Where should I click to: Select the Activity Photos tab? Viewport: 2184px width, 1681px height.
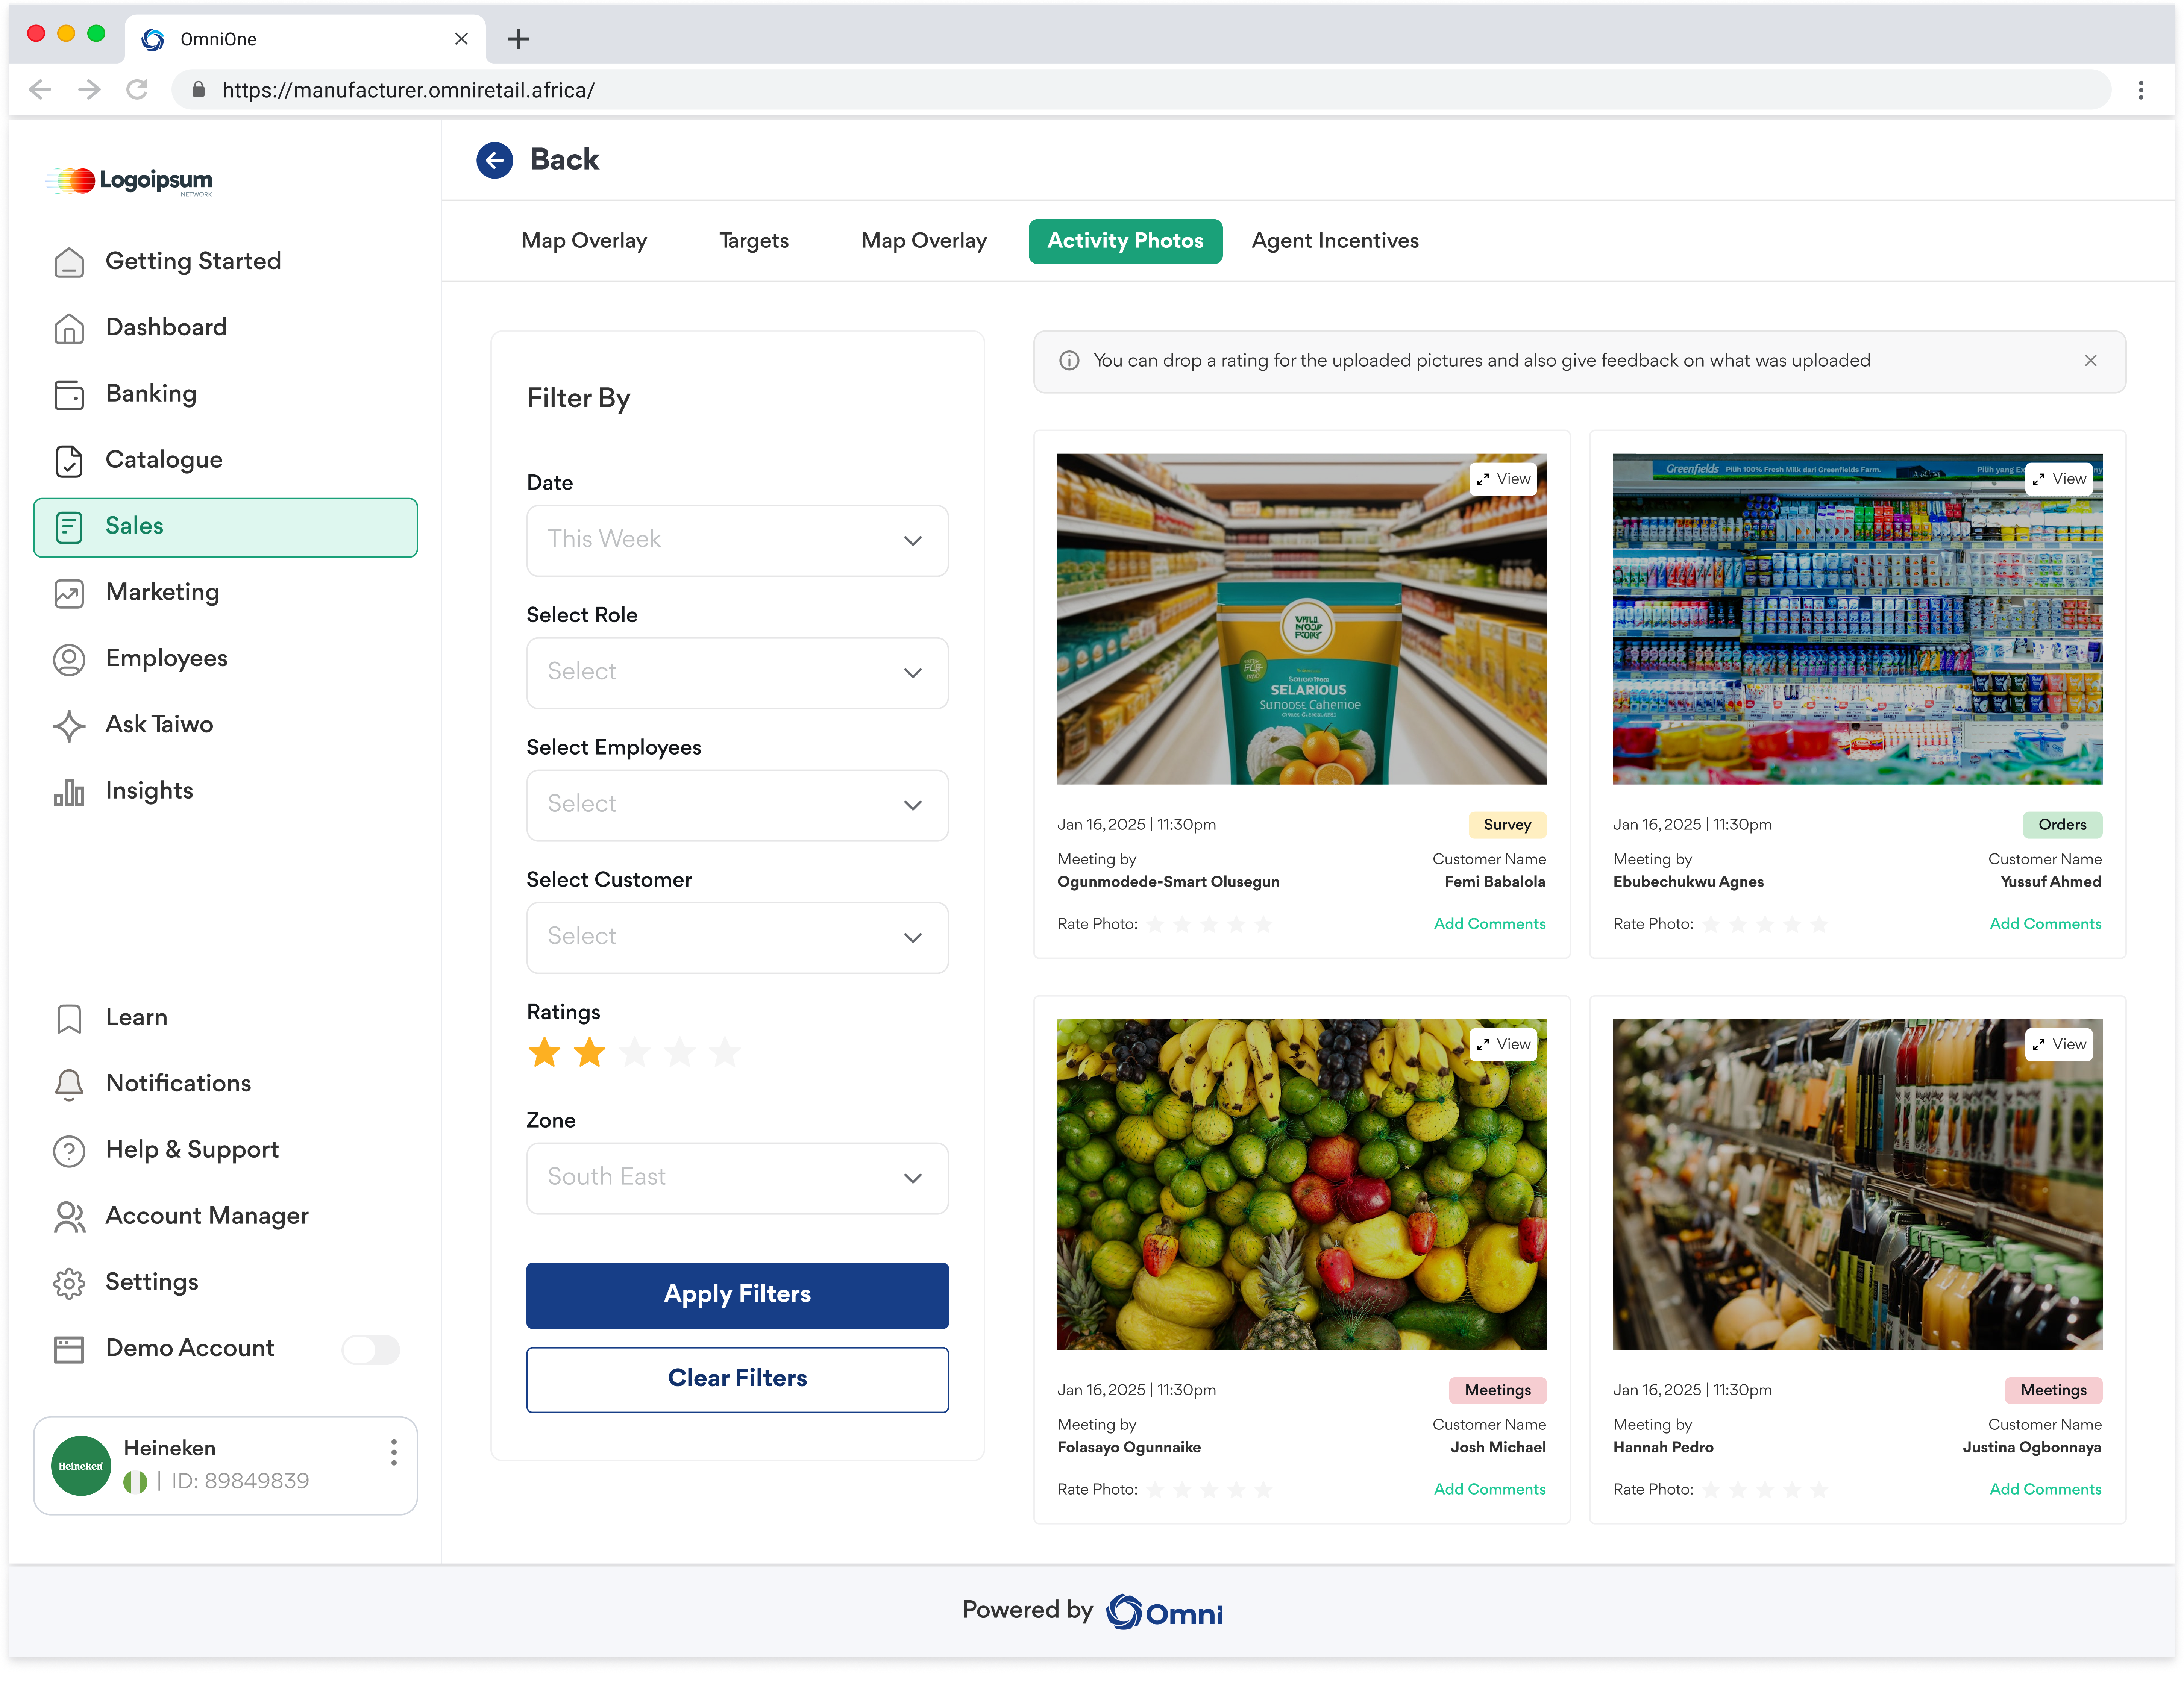click(1125, 241)
